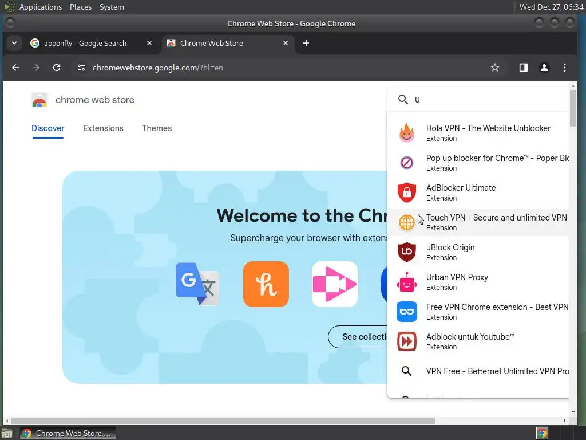586x440 pixels.
Task: Click the Chrome Web Store taskbar button
Action: tap(68, 433)
